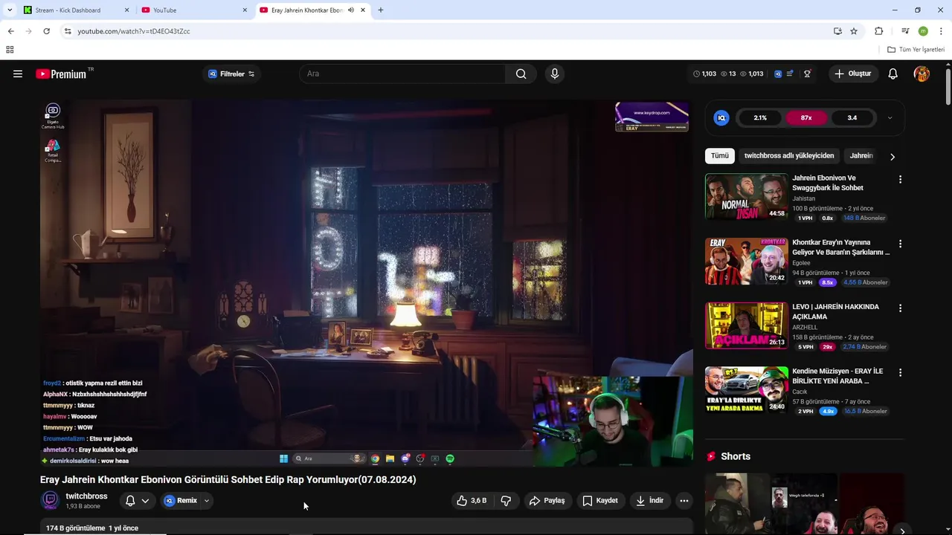
Task: Select the 2.1% stat pill
Action: tap(760, 117)
